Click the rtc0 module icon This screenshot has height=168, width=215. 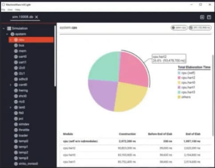point(16,102)
